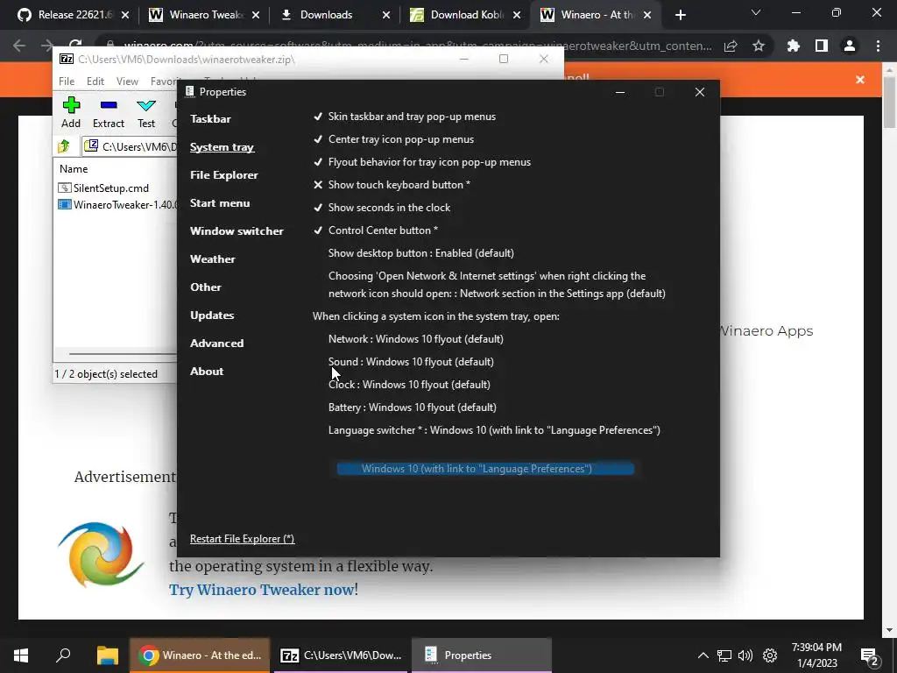Click the Properties taskbar button
The height and width of the screenshot is (673, 897).
481,655
